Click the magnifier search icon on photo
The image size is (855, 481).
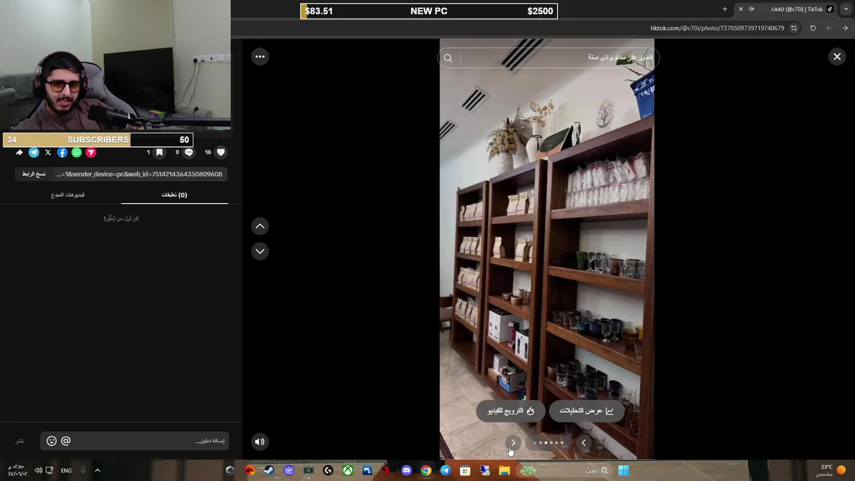pyautogui.click(x=448, y=58)
